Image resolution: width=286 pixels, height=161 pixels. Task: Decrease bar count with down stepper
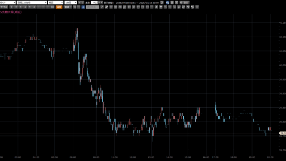click(x=99, y=3)
